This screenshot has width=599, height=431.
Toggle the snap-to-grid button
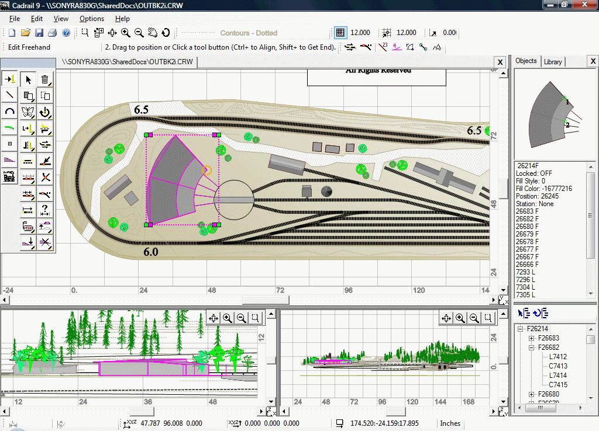pyautogui.click(x=387, y=33)
